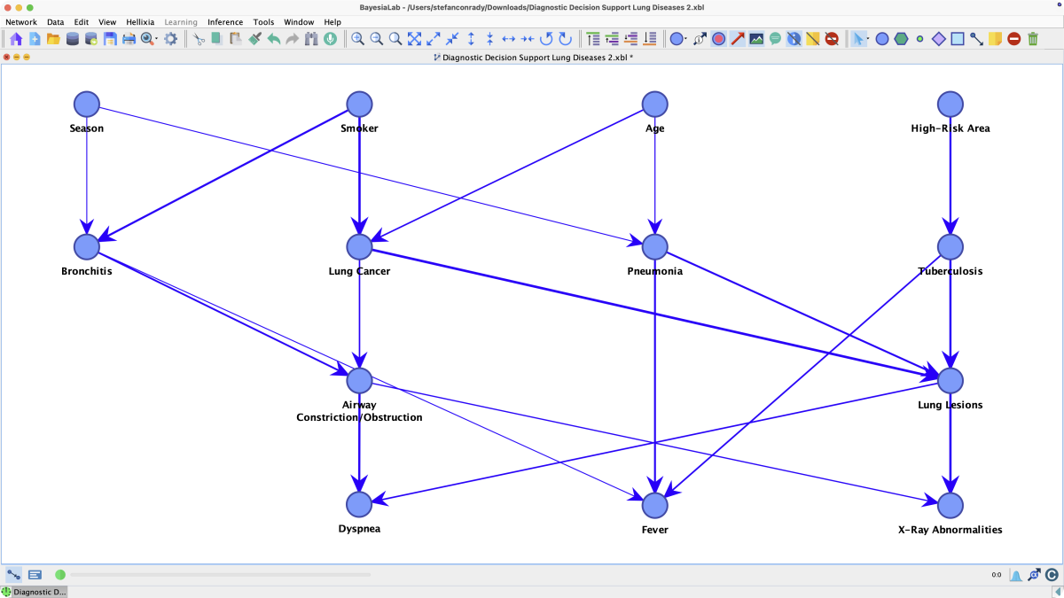
Task: Select the green hexagon node tool
Action: 901,39
